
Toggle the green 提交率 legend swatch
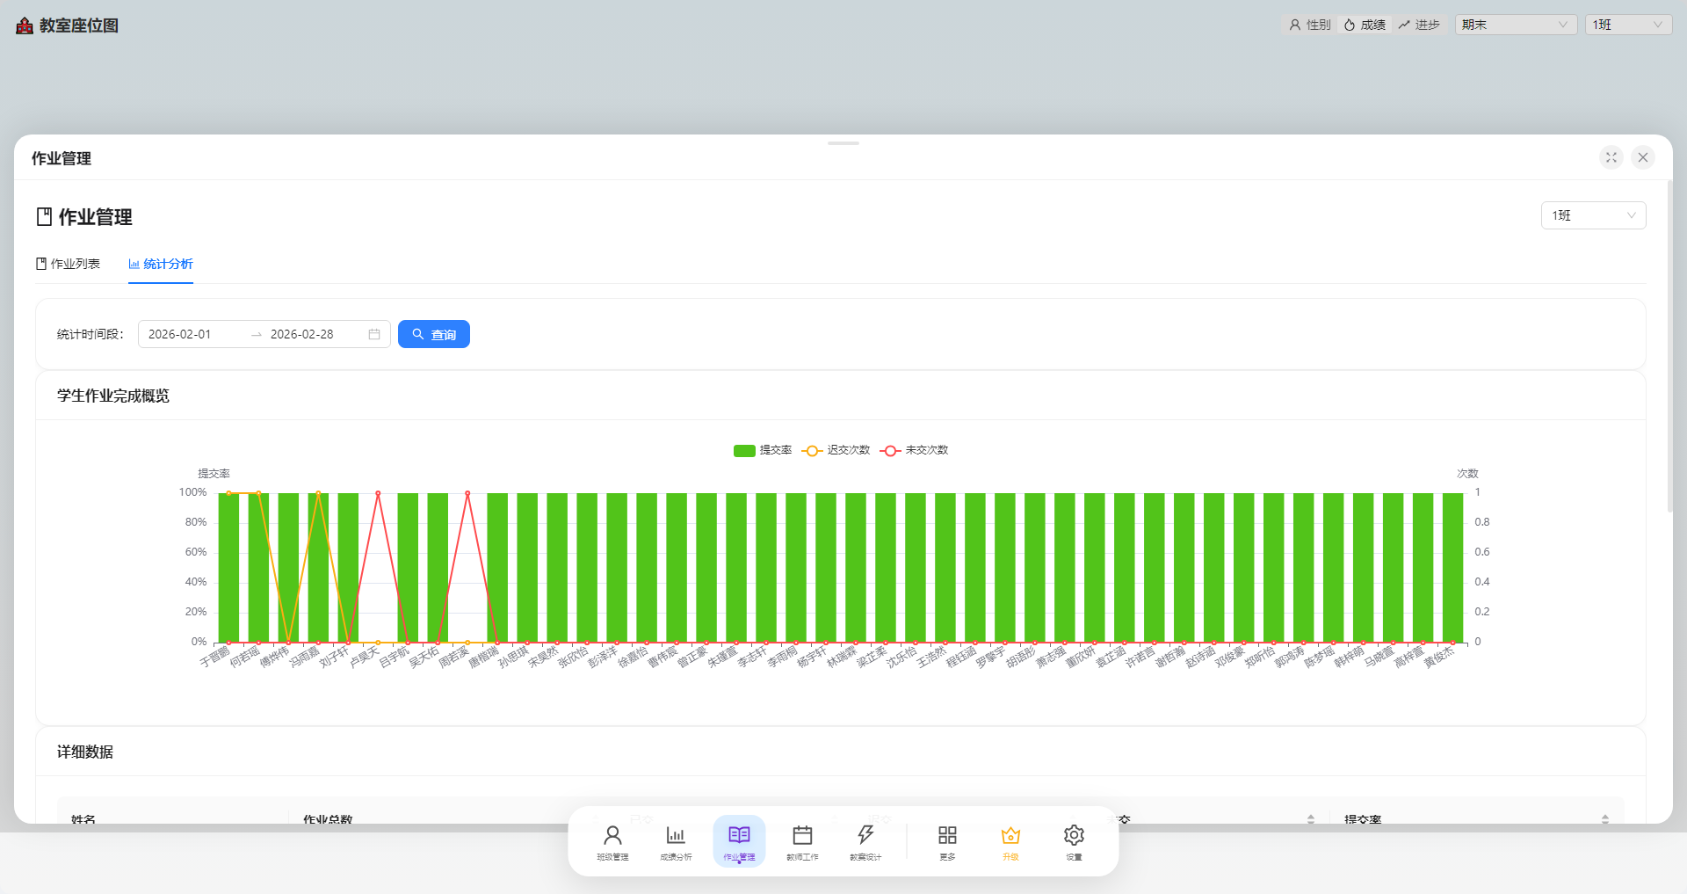coord(744,450)
